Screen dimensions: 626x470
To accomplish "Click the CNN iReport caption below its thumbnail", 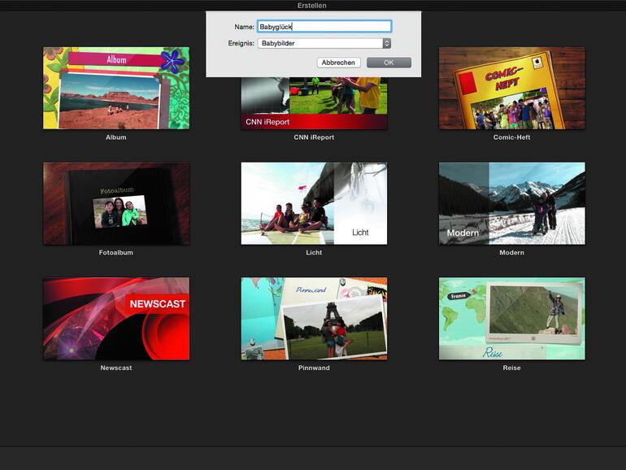I will pos(314,137).
